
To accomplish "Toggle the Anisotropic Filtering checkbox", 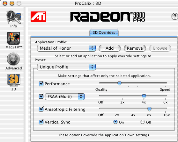I will 41,109.
